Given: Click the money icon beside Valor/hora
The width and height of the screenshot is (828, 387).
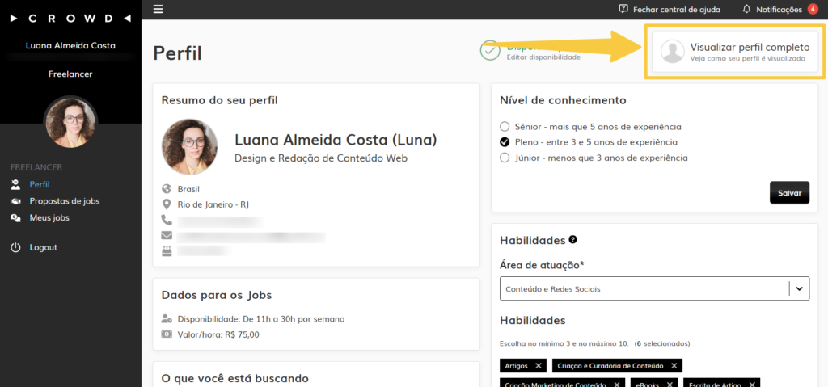Looking at the screenshot, I should pyautogui.click(x=167, y=334).
